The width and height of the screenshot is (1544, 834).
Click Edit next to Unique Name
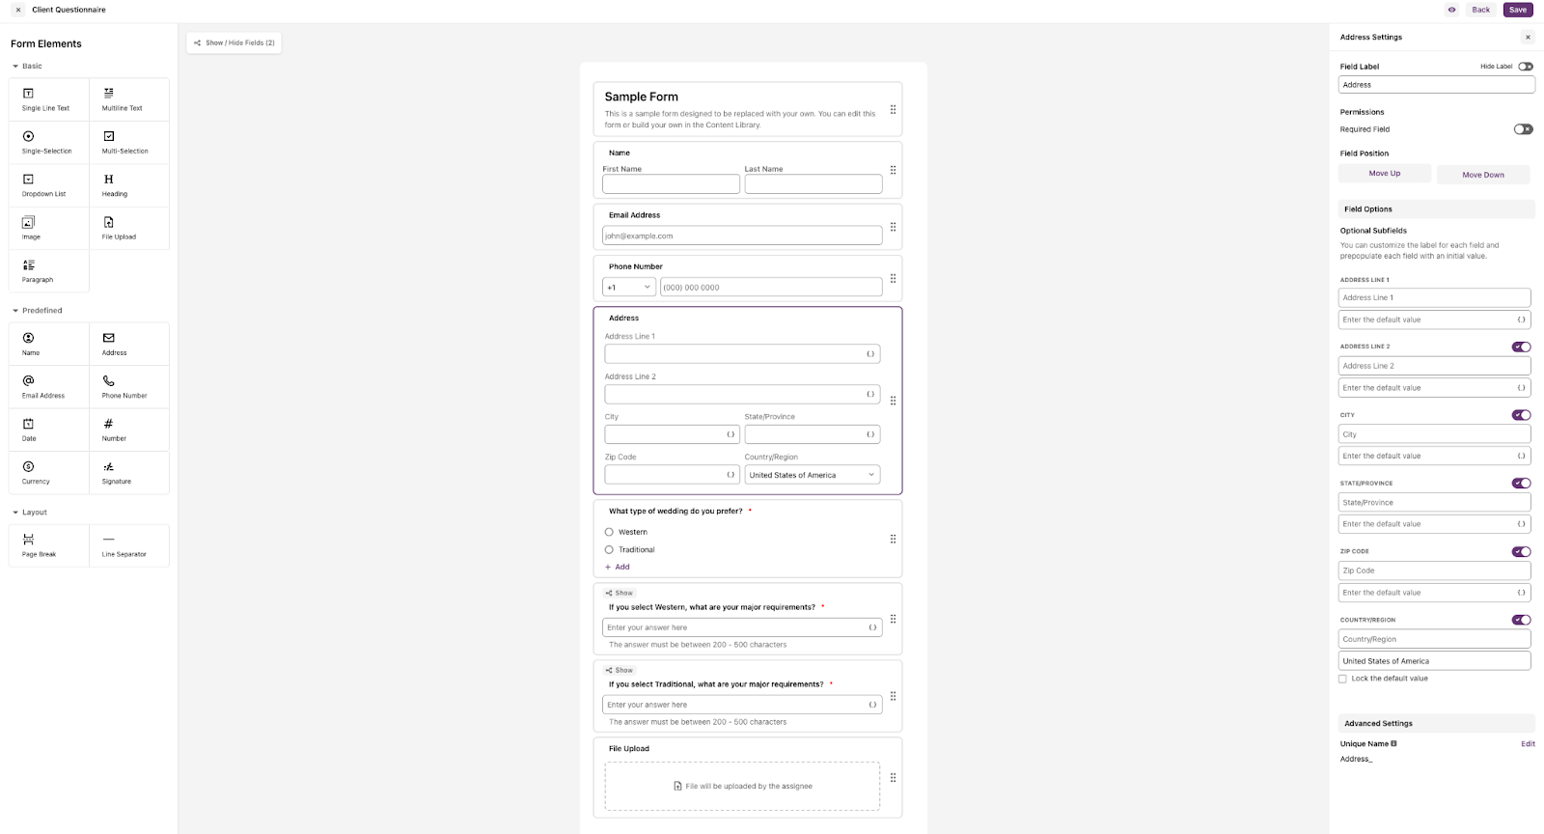(1528, 744)
